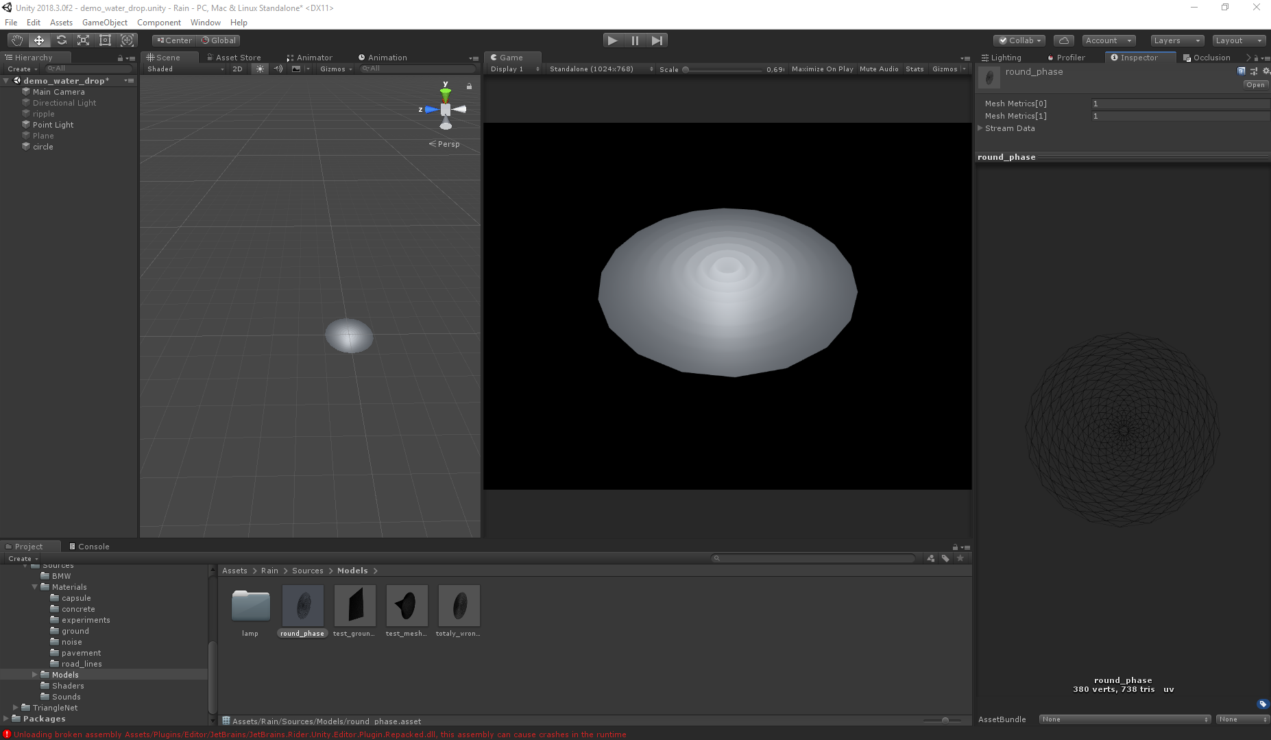The image size is (1271, 740).
Task: Expand the TriangleNet folder
Action: tap(16, 708)
